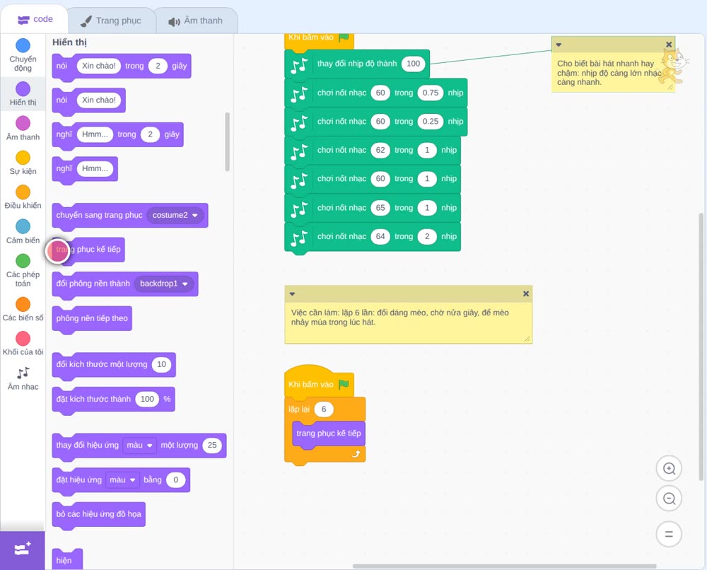Image resolution: width=707 pixels, height=570 pixels.
Task: Open the Cảm biến blocks category
Action: 23,232
